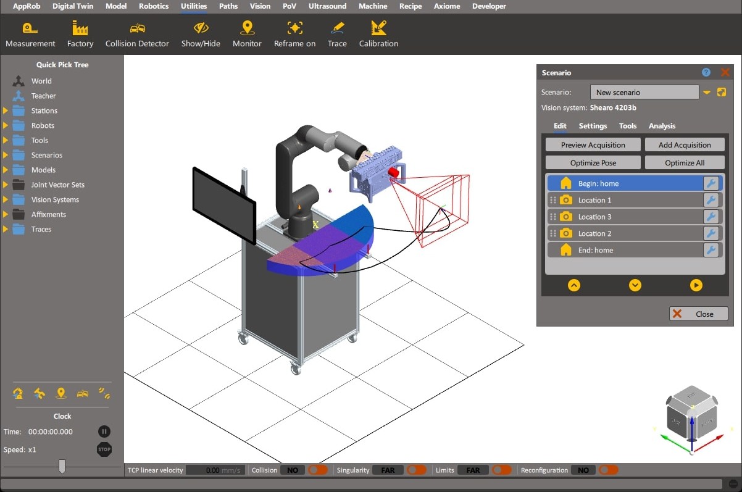Image resolution: width=742 pixels, height=492 pixels.
Task: Click the clock speed slider handle
Action: 62,467
